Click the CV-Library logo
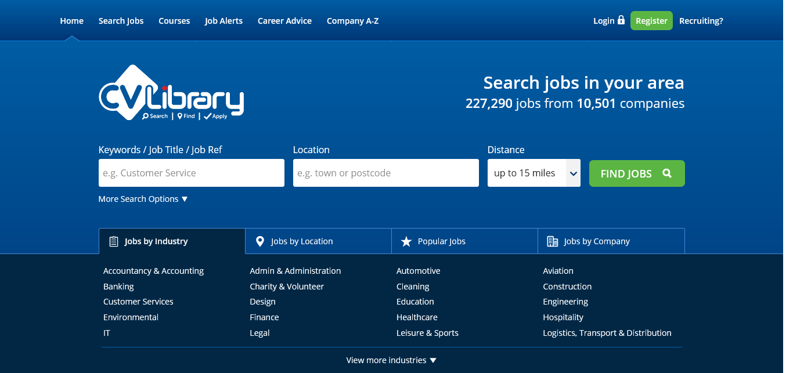This screenshot has width=793, height=373. (x=171, y=93)
